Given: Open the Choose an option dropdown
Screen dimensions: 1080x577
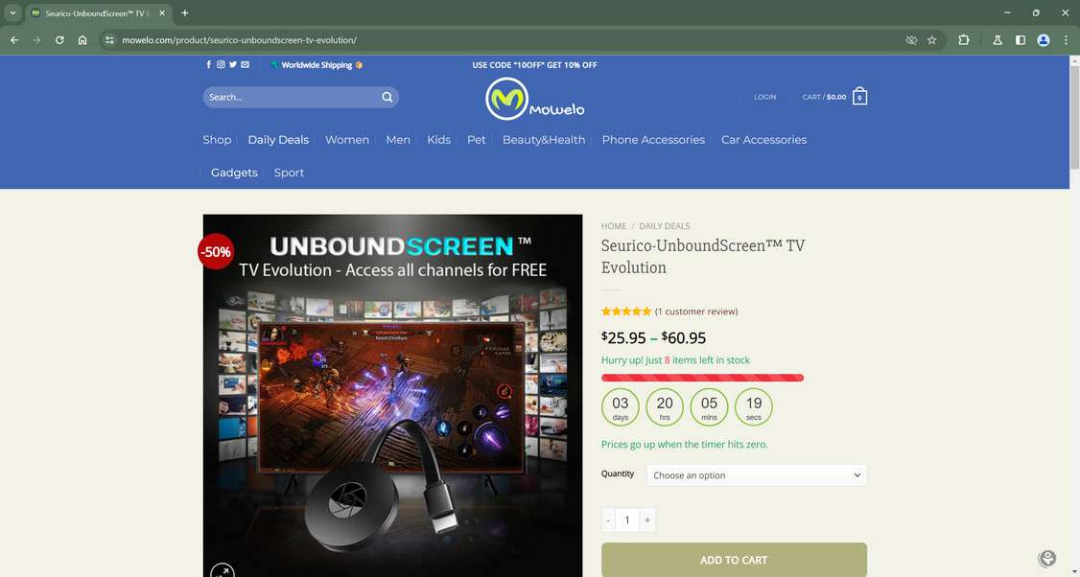Looking at the screenshot, I should [x=756, y=474].
